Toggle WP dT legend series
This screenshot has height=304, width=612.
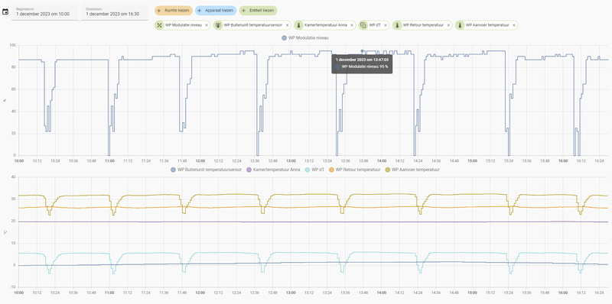(314, 170)
